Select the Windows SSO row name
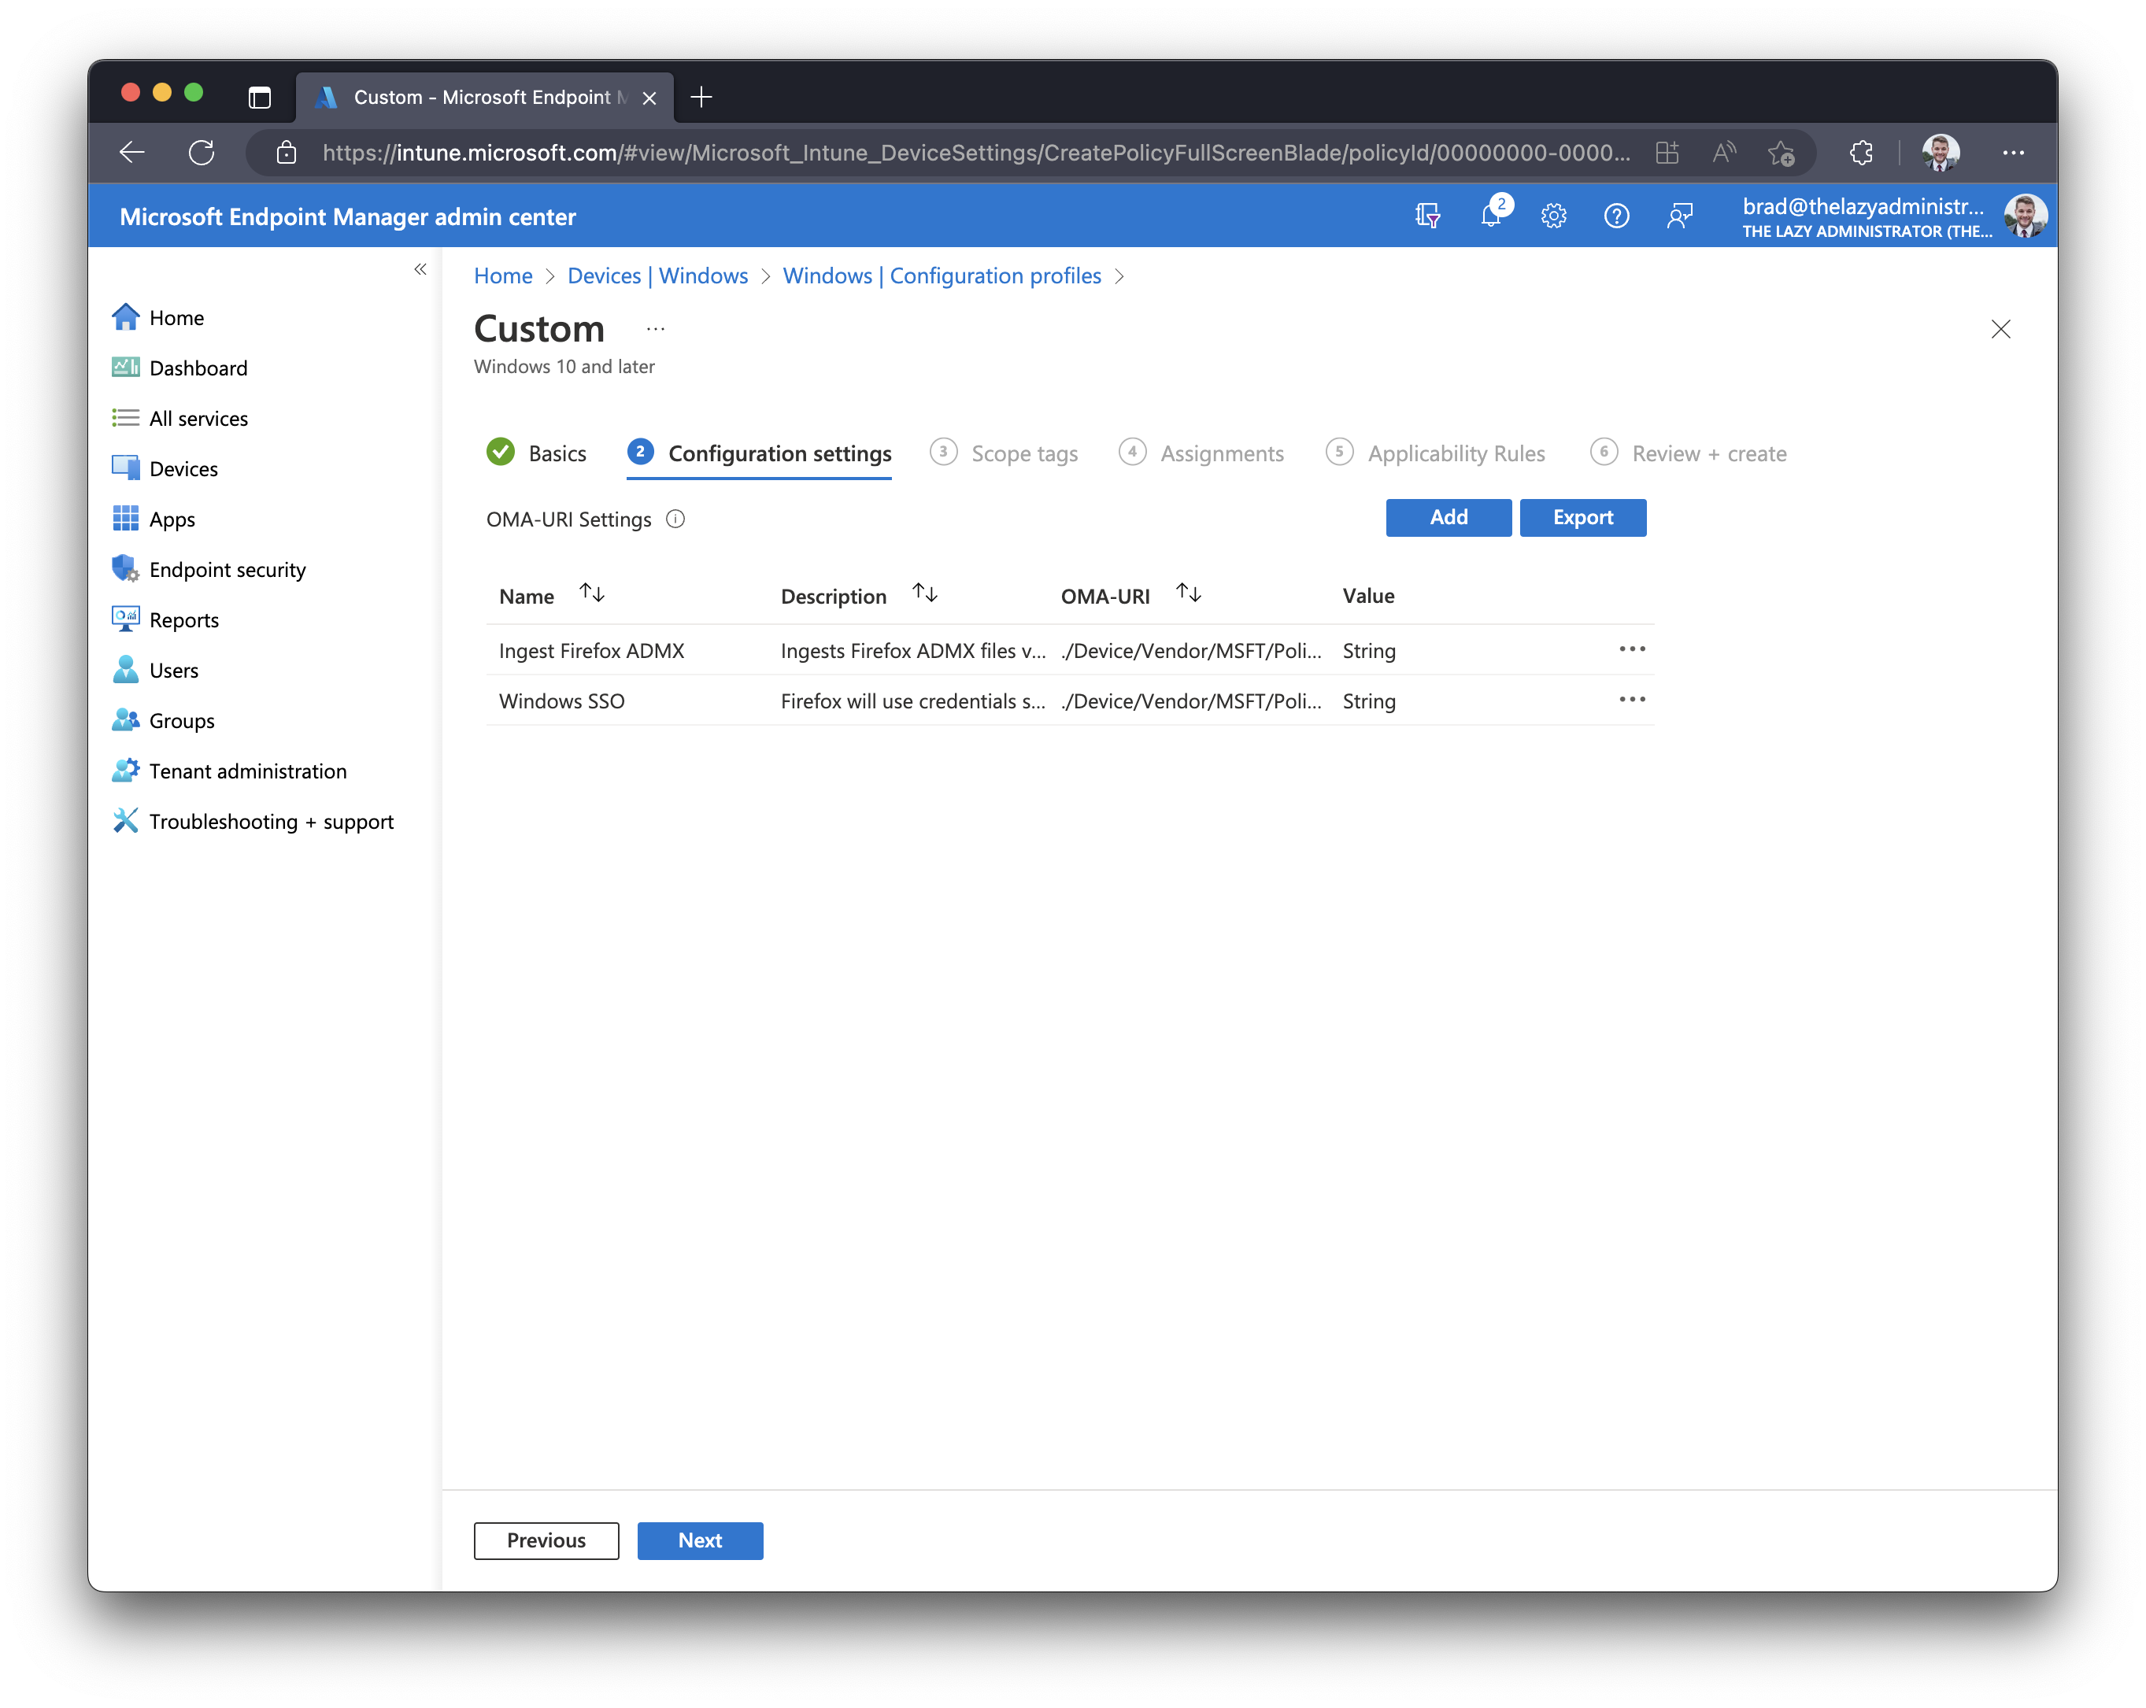Image resolution: width=2146 pixels, height=1708 pixels. point(561,702)
